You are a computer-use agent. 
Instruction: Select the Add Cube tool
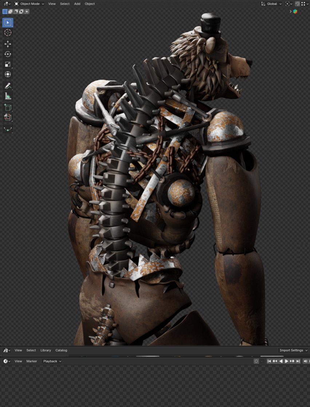[x=8, y=107]
